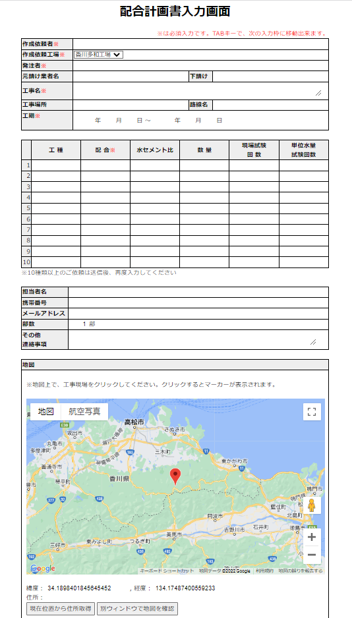The height and width of the screenshot is (618, 352).
Task: Focus the 下請け input field
Action: tap(270, 76)
